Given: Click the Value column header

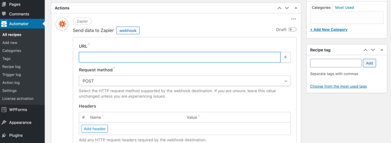Looking at the screenshot, I should (x=192, y=117).
